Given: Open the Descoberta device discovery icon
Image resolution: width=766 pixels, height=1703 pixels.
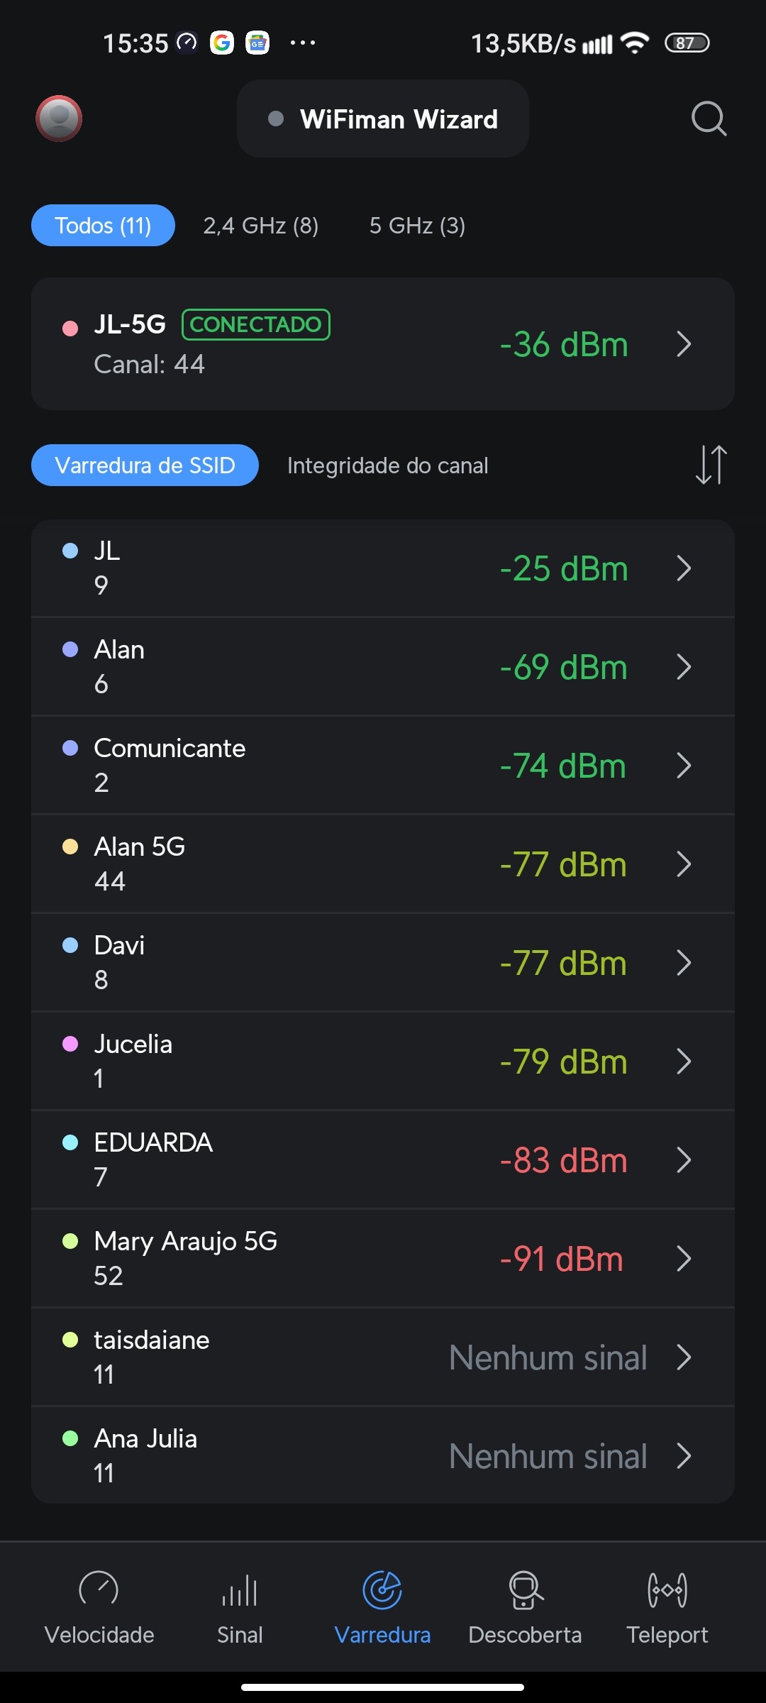Looking at the screenshot, I should tap(525, 1591).
